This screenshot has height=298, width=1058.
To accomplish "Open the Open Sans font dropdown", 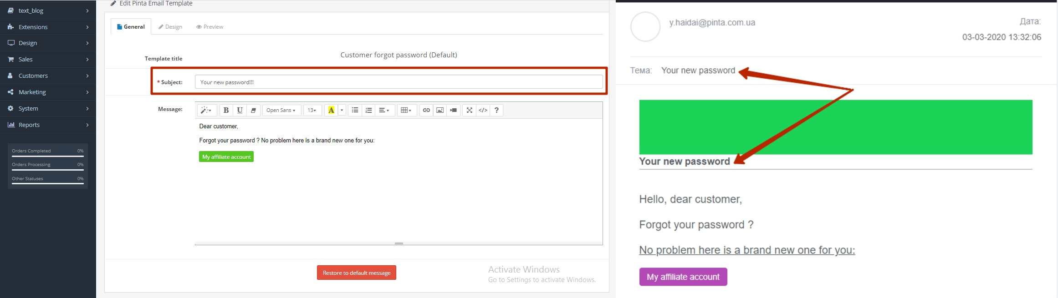I will click(281, 110).
